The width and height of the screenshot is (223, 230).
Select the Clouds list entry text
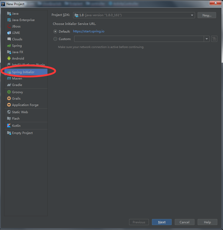click(x=17, y=39)
